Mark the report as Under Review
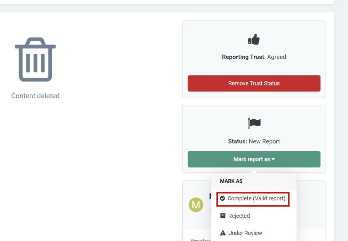 tap(245, 233)
